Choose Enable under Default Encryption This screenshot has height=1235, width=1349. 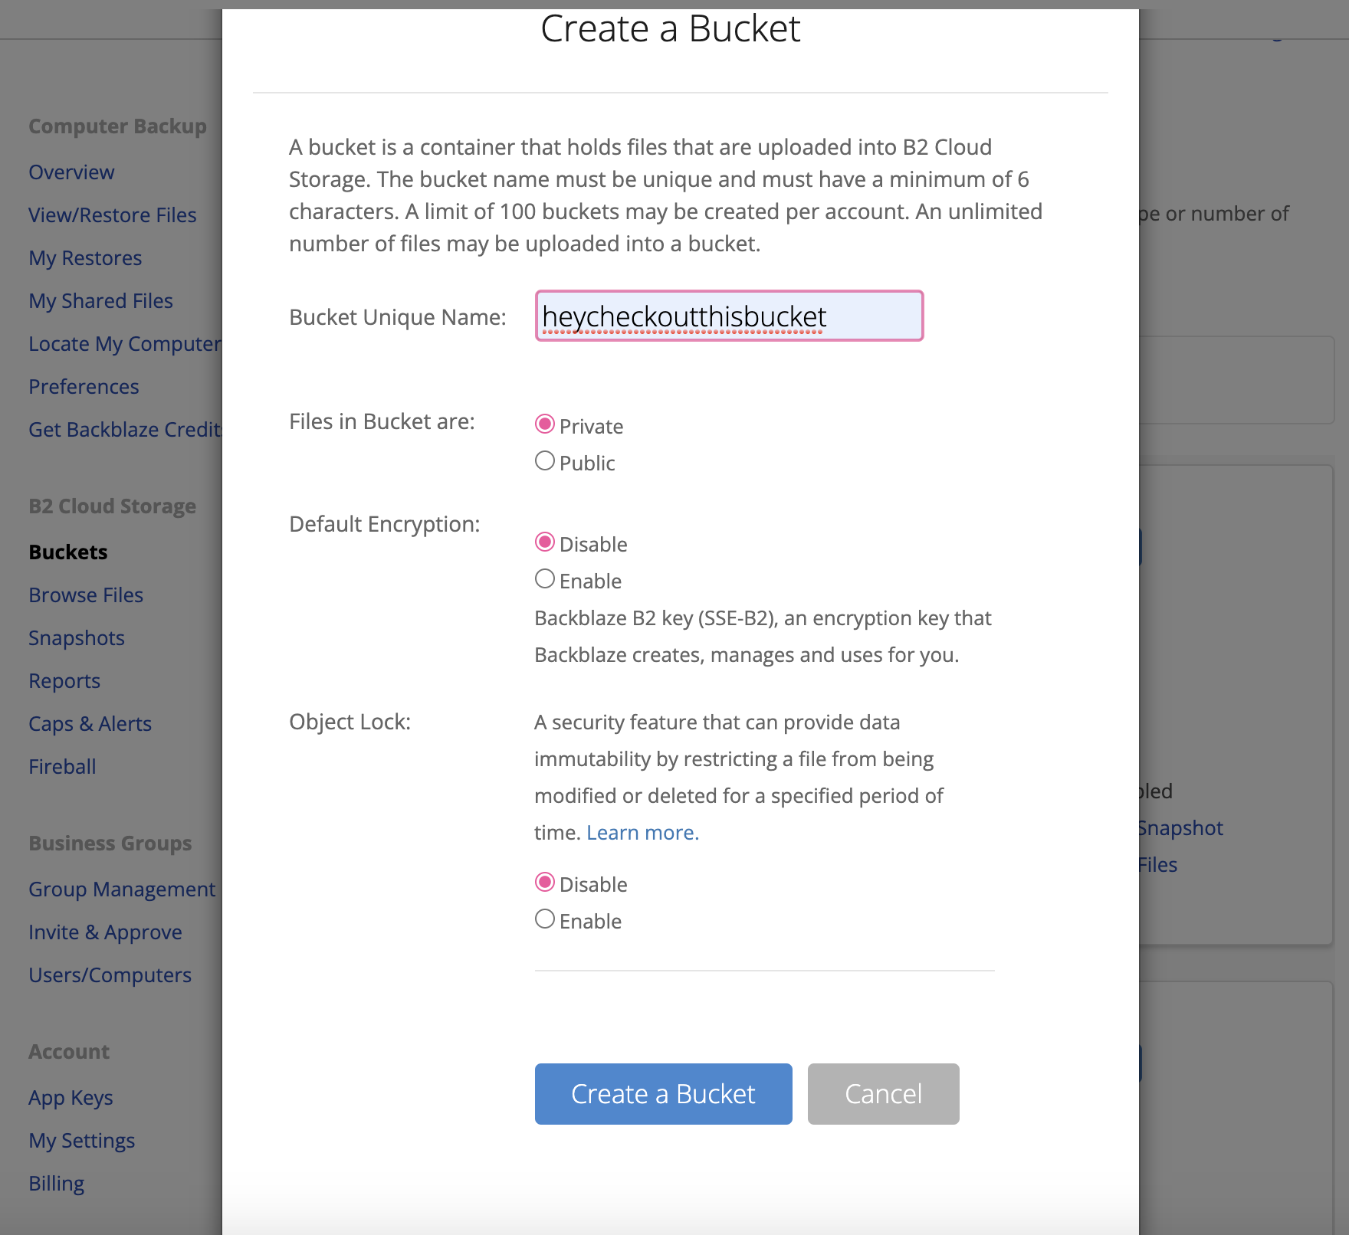pyautogui.click(x=545, y=579)
